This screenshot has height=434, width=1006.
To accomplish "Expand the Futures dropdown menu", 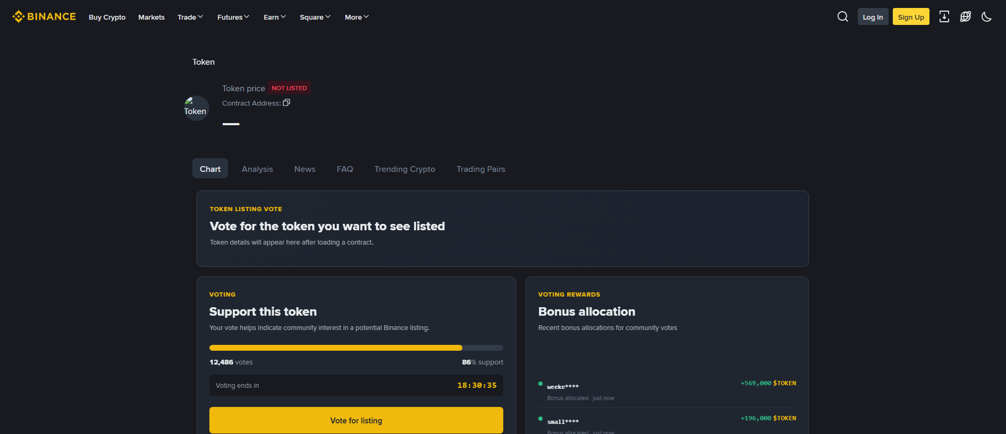I will coord(233,17).
